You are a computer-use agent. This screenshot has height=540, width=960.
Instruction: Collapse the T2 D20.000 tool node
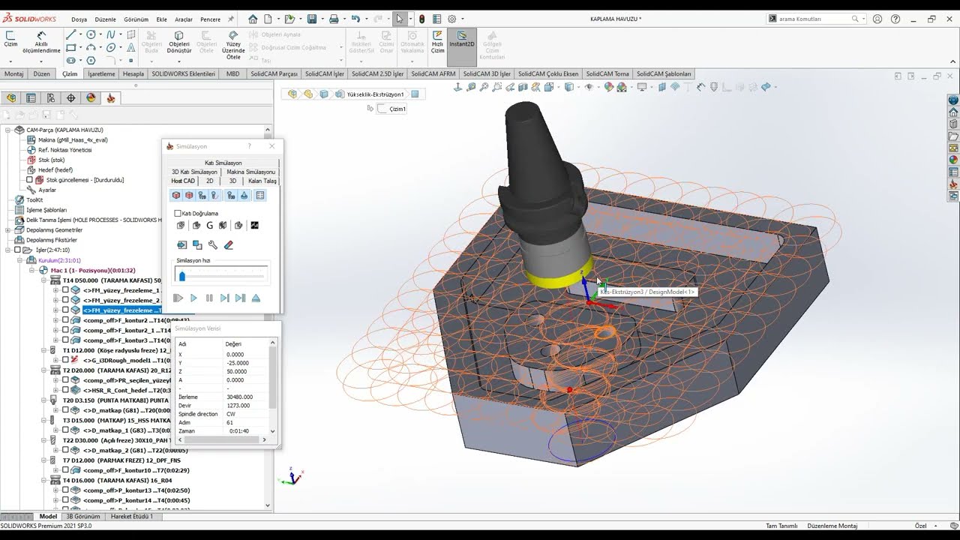[x=44, y=370]
